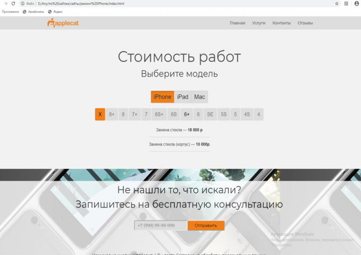Click the 'Замена стекла (корпус) — 10 000р' line

click(179, 144)
